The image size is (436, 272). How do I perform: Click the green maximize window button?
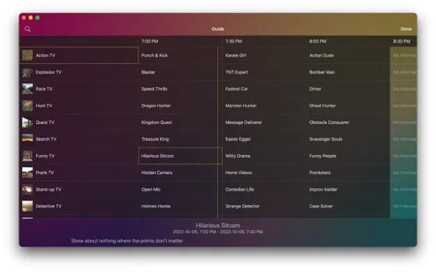click(x=38, y=18)
